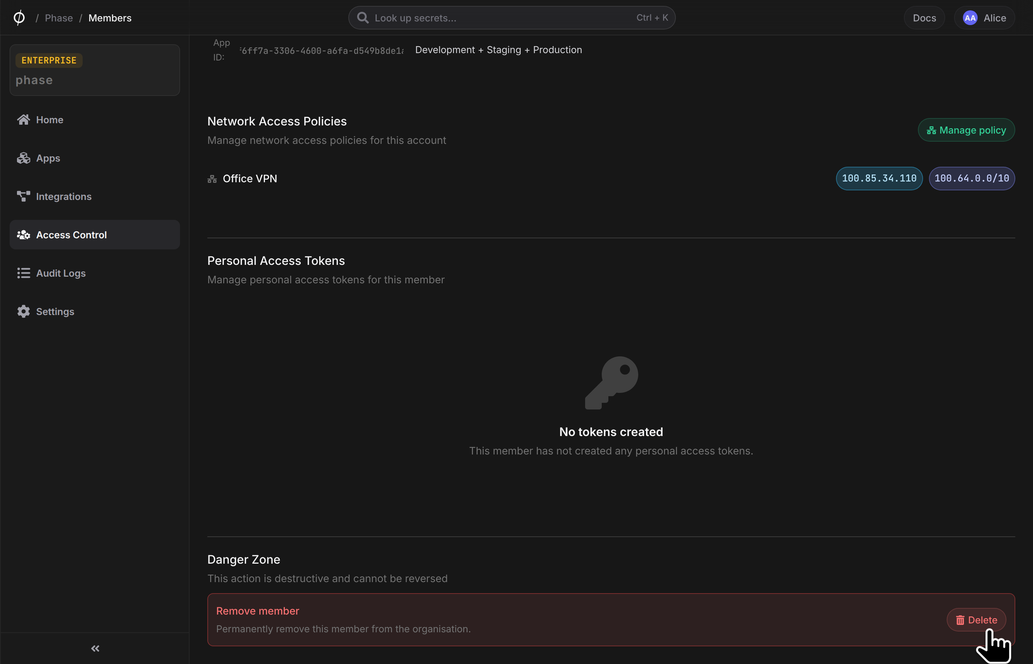This screenshot has width=1033, height=664.
Task: Select Access Control in sidebar
Action: pos(94,235)
